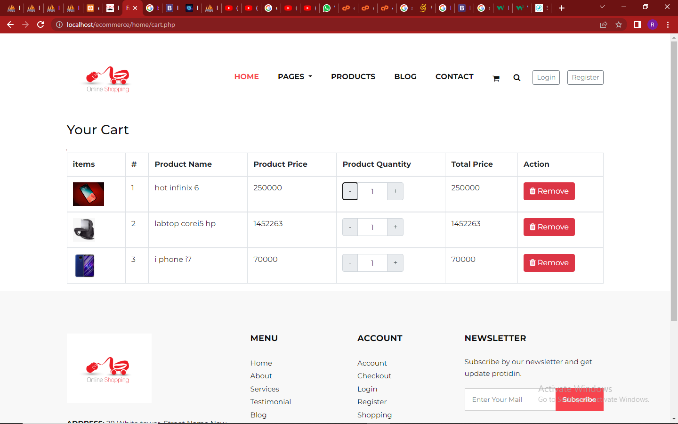The width and height of the screenshot is (678, 424).
Task: Open Chrome's three-dot menu
Action: coord(668,24)
